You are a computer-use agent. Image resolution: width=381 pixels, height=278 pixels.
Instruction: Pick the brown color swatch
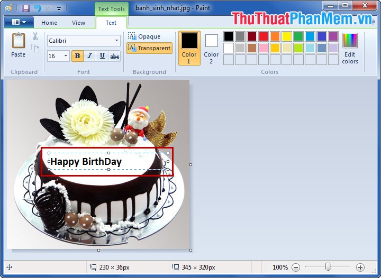point(252,48)
